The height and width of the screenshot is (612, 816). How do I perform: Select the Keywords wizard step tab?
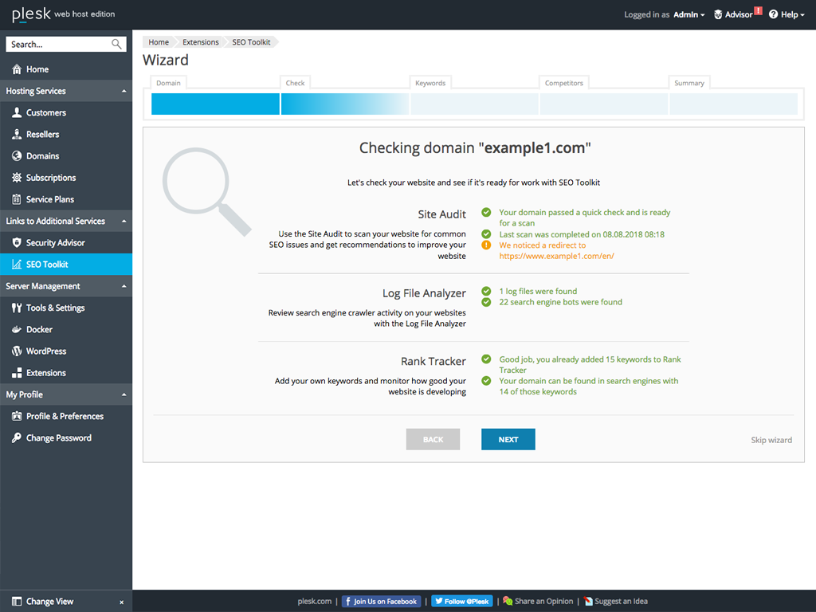coord(430,83)
